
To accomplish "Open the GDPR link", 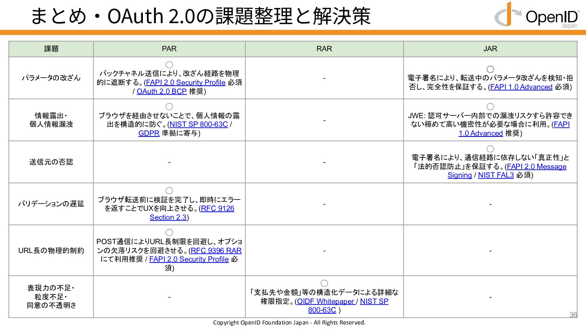I will click(x=149, y=133).
